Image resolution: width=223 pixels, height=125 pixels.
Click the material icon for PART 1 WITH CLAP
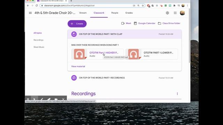(74, 34)
